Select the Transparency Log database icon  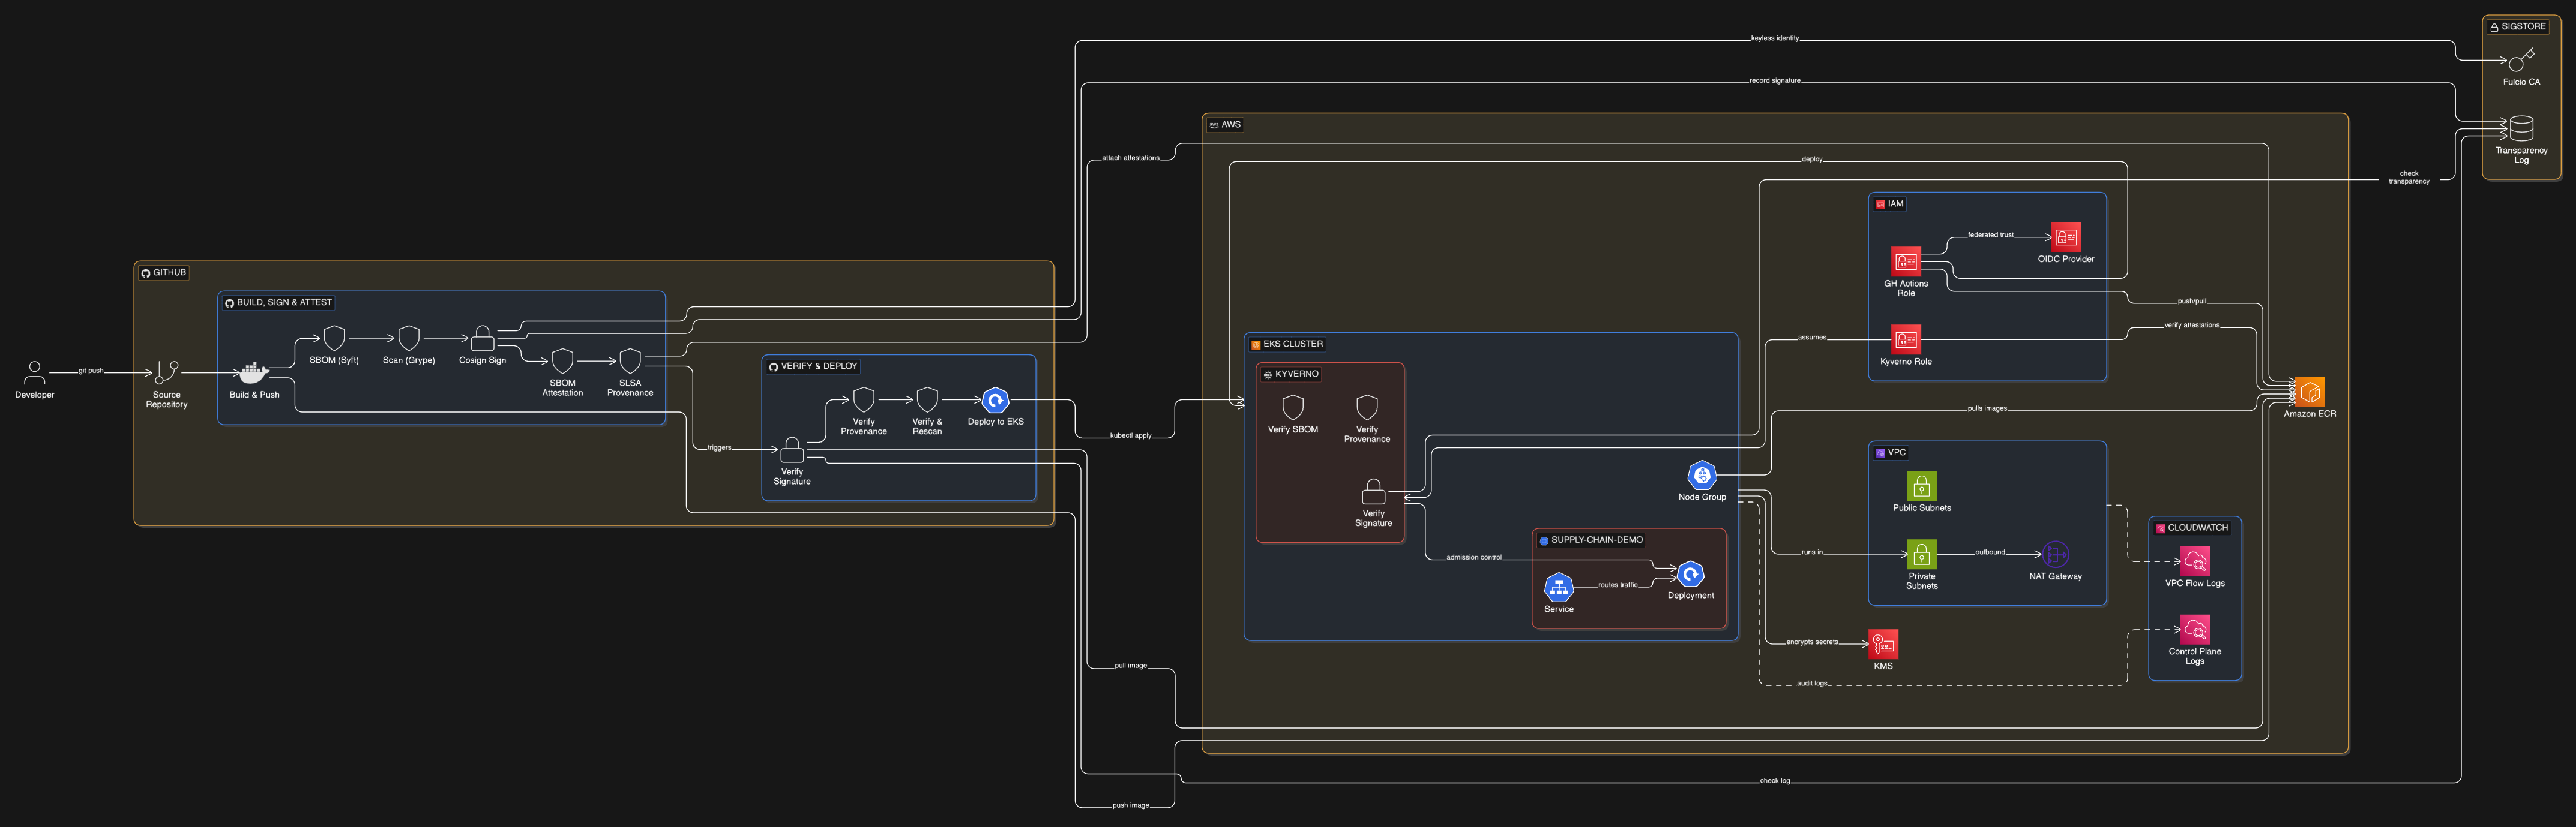click(2521, 128)
